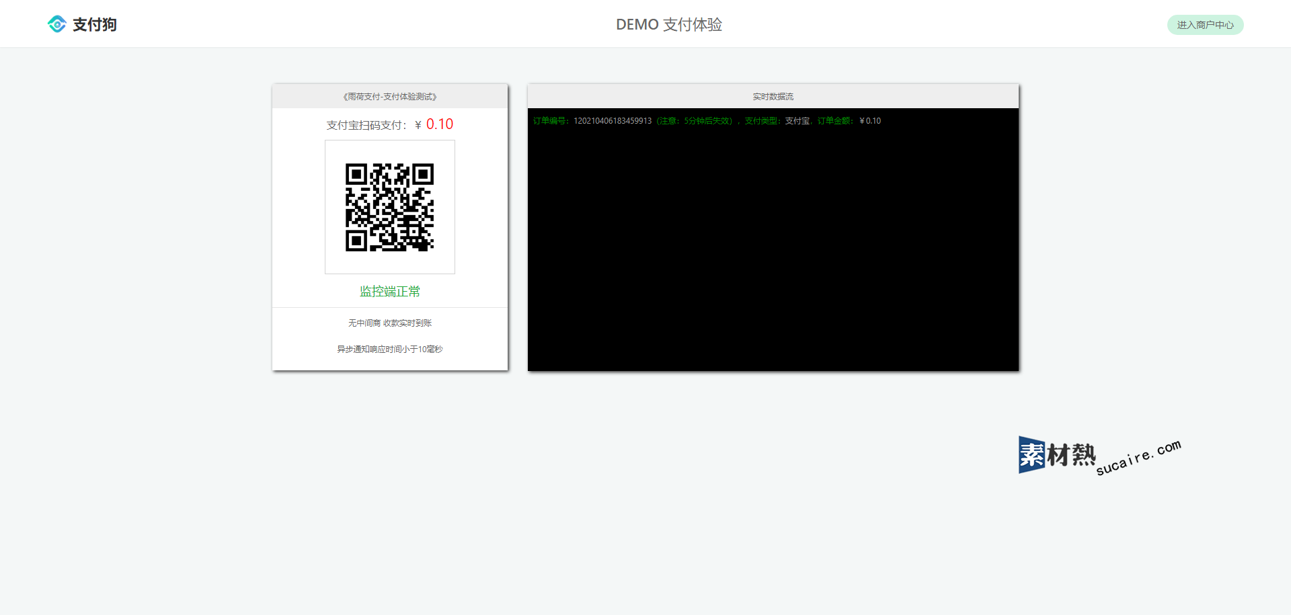Click the 异步通知响应时间小于10毫秒 line
Image resolution: width=1291 pixels, height=615 pixels.
[390, 350]
